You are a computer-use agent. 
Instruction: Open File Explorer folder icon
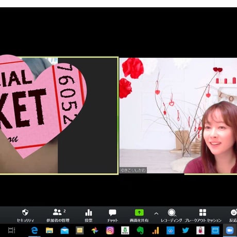click(49, 230)
